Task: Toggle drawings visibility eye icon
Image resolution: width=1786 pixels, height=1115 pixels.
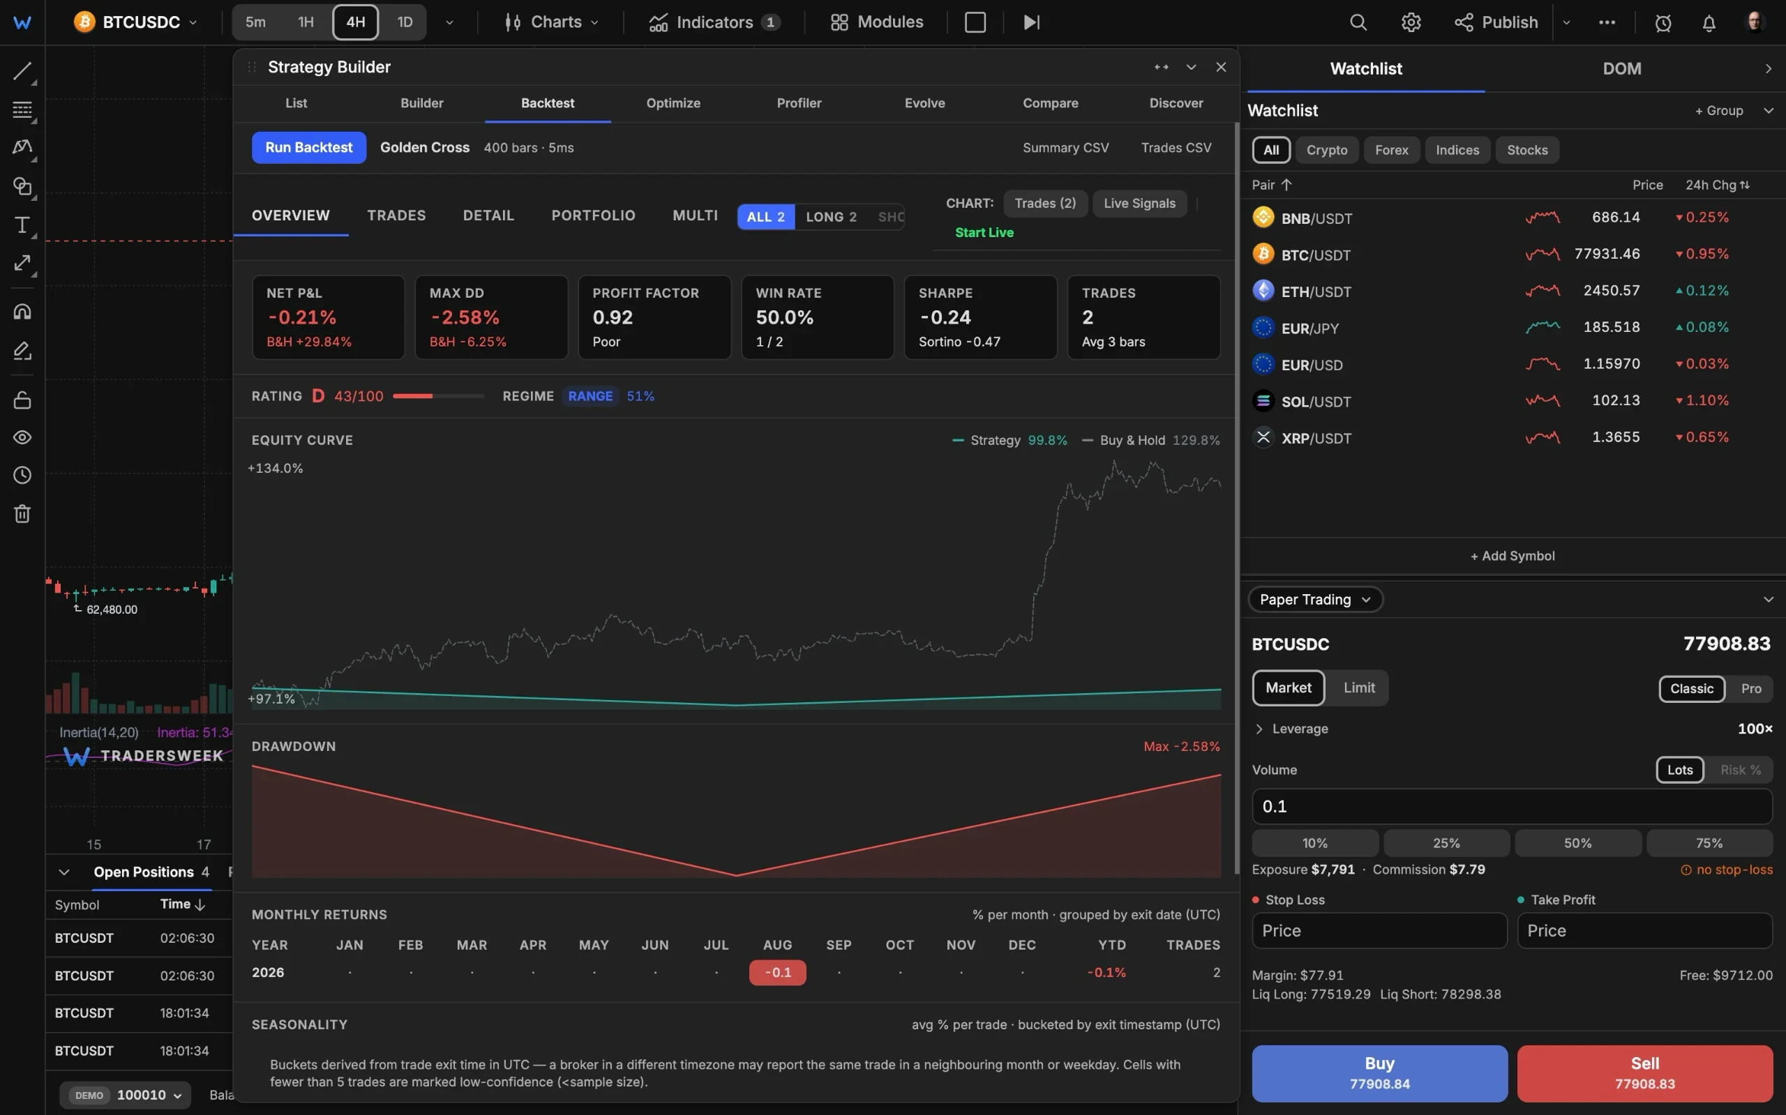Action: (22, 437)
